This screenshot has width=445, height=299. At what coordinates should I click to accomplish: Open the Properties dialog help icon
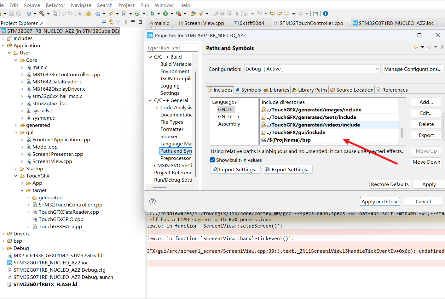click(x=153, y=201)
